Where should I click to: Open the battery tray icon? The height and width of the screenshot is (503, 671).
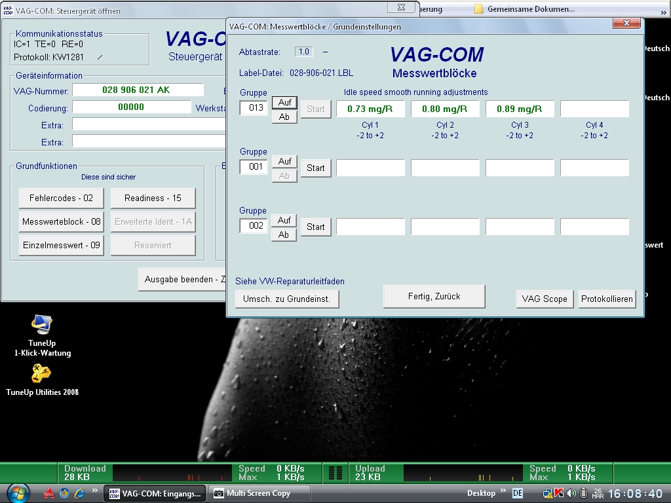[583, 494]
